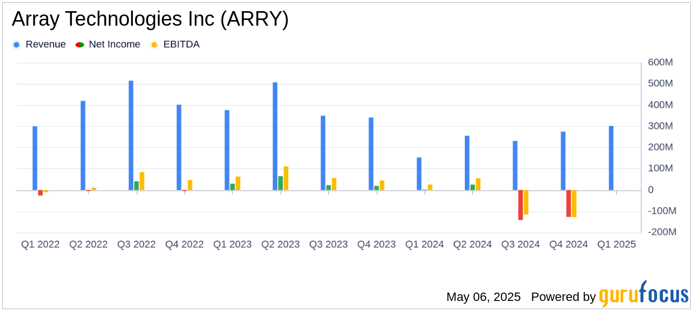Click the Q4 2024 negative EBITDA bar
This screenshot has width=693, height=311.
(x=574, y=204)
